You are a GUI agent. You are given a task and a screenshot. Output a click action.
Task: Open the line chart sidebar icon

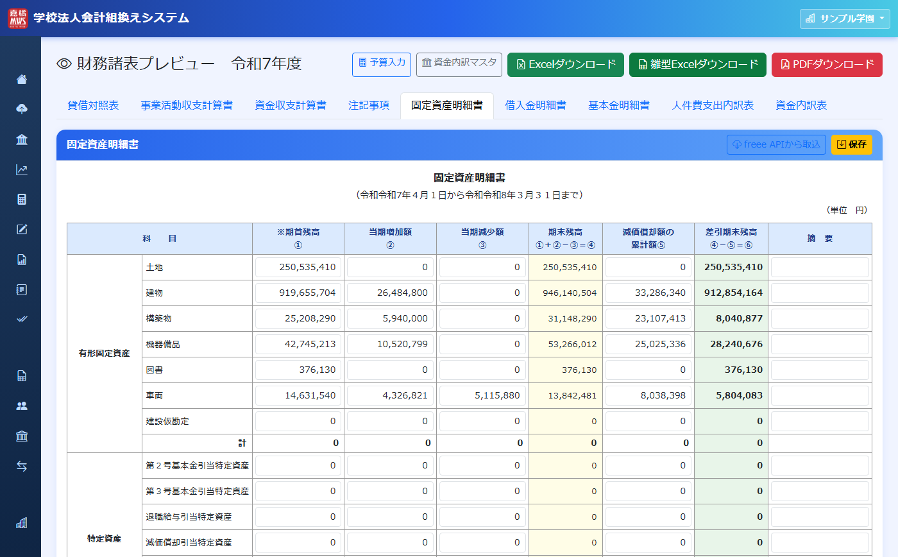pyautogui.click(x=22, y=170)
